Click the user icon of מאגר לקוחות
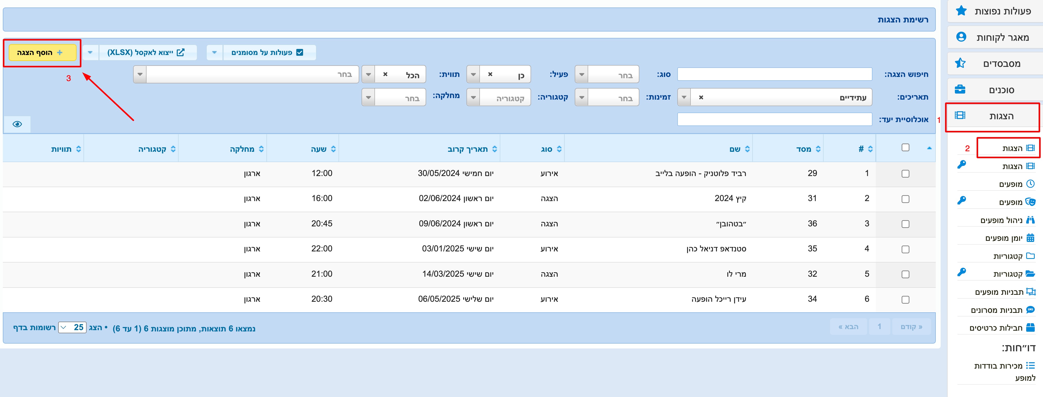The height and width of the screenshot is (397, 1043). pyautogui.click(x=961, y=37)
